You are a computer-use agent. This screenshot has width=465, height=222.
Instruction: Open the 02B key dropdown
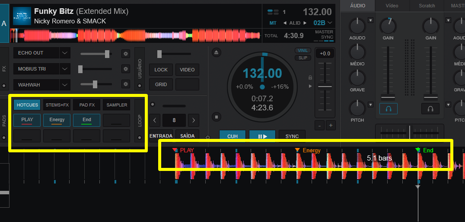coord(330,23)
